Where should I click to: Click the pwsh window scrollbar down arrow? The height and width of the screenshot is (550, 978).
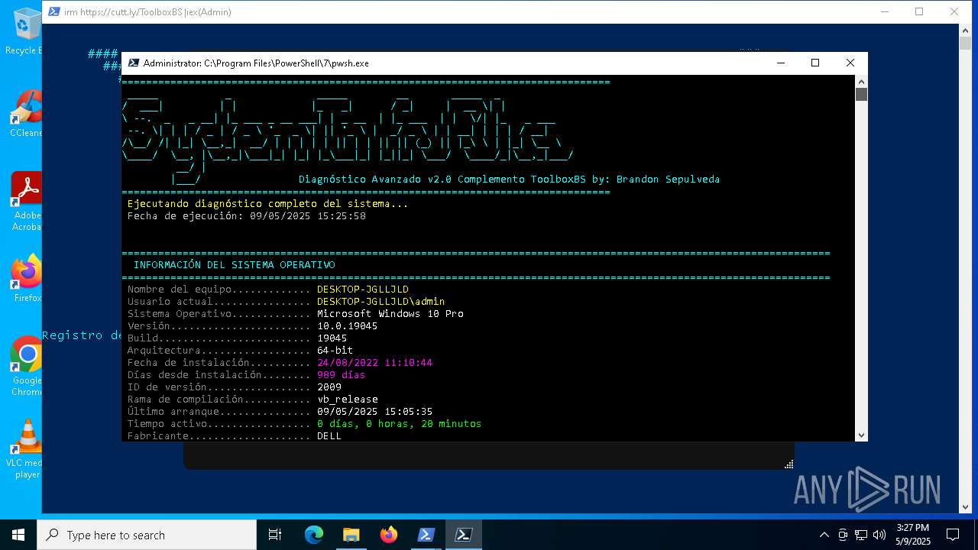tap(861, 435)
